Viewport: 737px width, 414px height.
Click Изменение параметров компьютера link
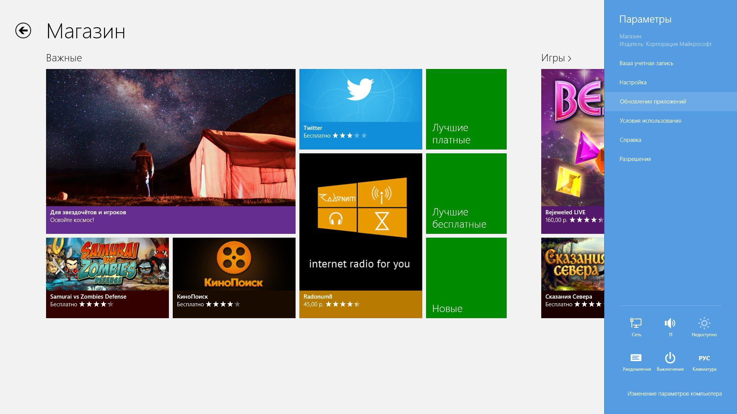[x=674, y=394]
